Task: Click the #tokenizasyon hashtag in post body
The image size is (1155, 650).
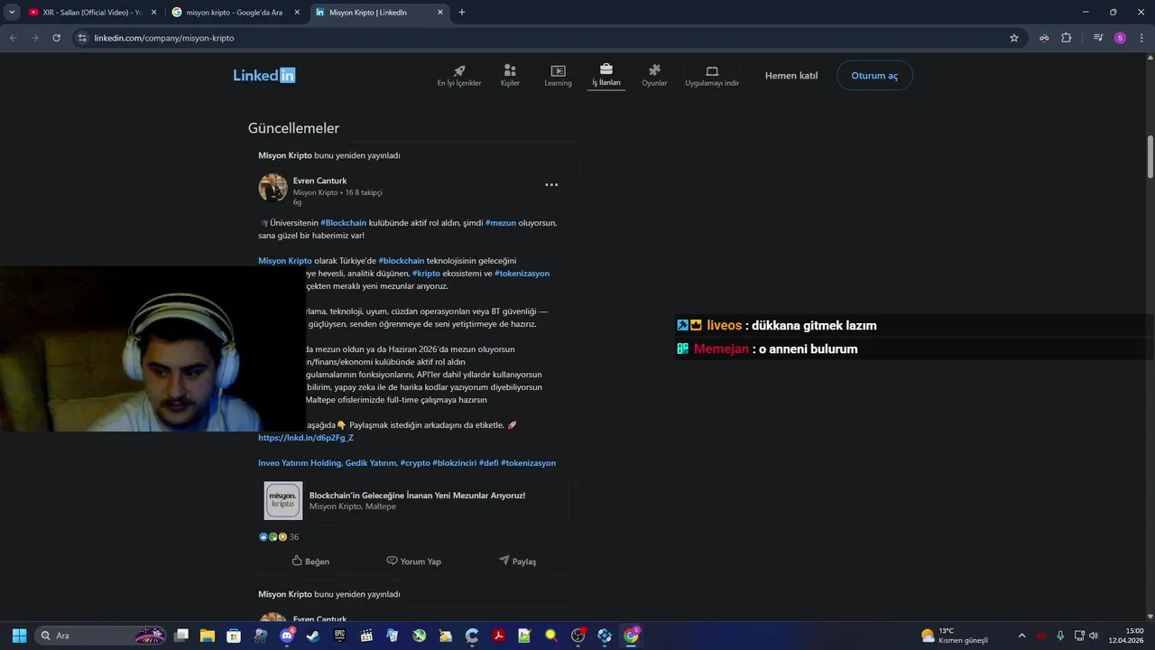Action: click(522, 274)
